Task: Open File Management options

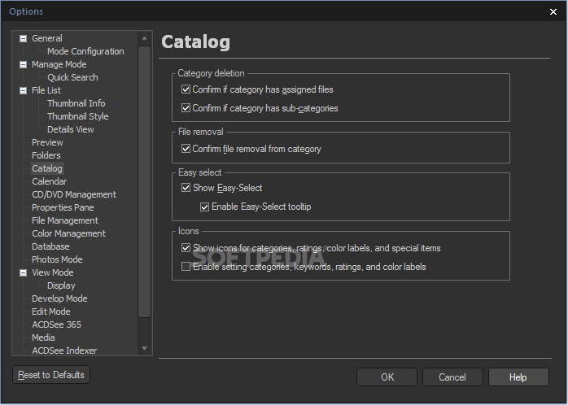Action: point(65,220)
